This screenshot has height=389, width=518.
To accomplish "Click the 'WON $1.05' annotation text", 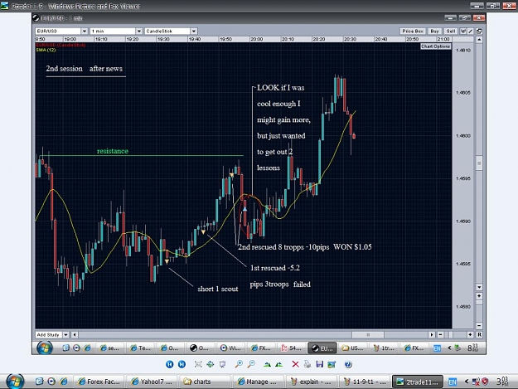I will (x=352, y=247).
